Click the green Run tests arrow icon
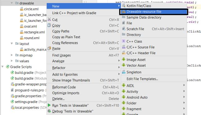 (x=49, y=105)
